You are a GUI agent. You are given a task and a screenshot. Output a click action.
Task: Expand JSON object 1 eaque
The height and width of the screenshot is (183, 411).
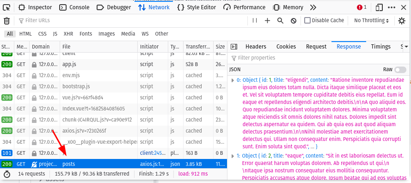point(233,156)
